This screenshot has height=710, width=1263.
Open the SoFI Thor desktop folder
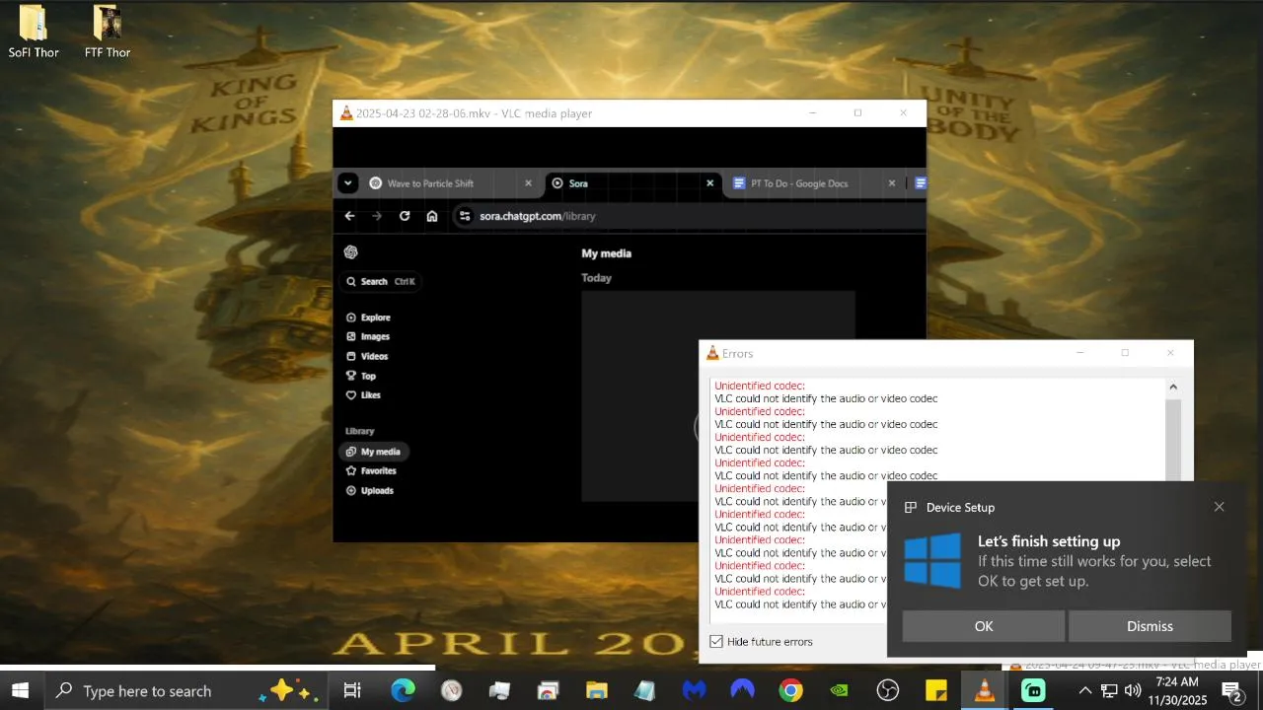pos(33,32)
